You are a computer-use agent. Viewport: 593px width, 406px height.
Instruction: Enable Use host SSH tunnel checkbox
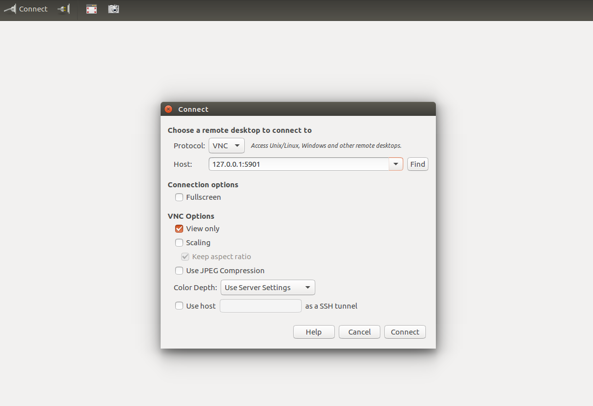179,306
